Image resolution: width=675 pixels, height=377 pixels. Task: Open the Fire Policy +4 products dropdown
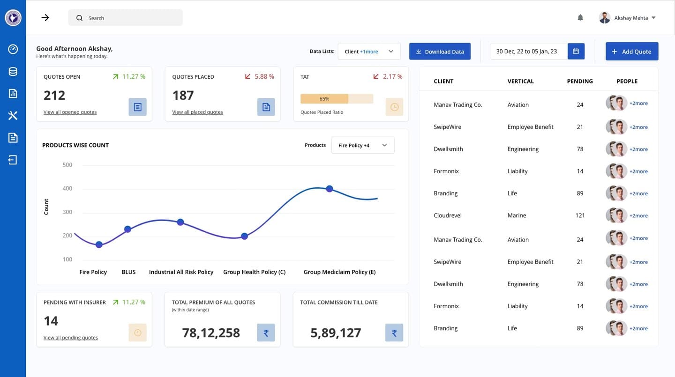click(363, 145)
